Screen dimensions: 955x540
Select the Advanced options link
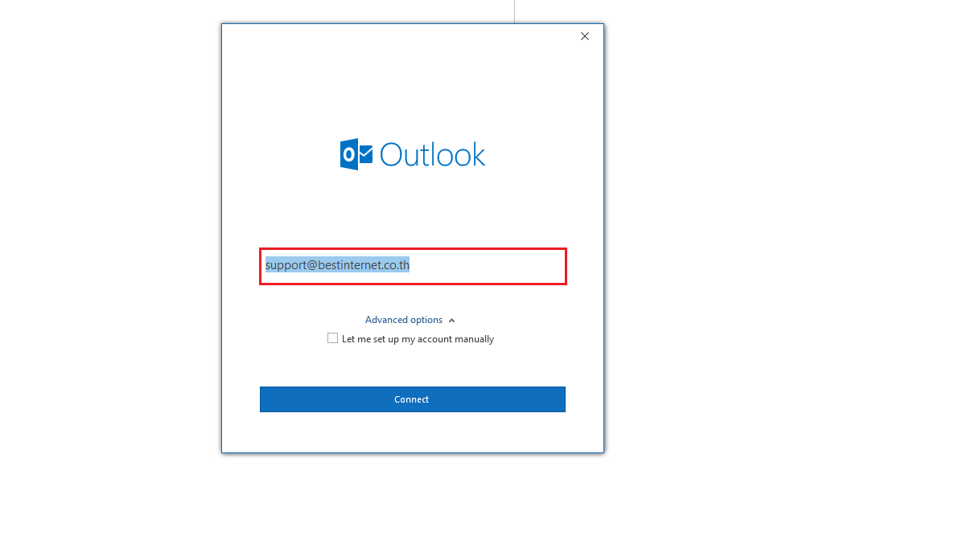tap(404, 320)
